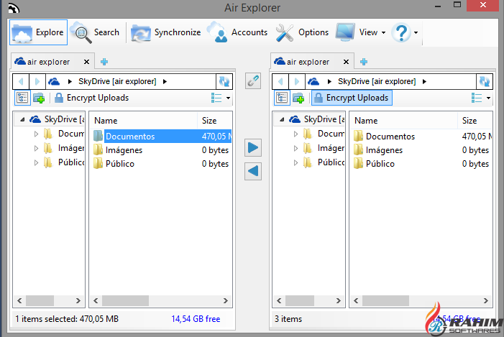Open the Options settings

point(302,32)
